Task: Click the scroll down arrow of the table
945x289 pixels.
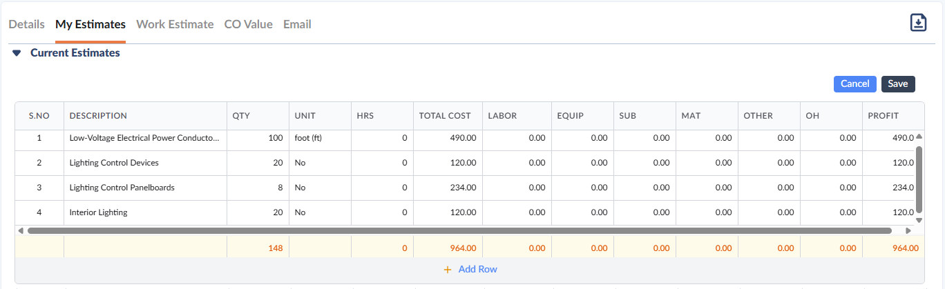Action: click(919, 221)
